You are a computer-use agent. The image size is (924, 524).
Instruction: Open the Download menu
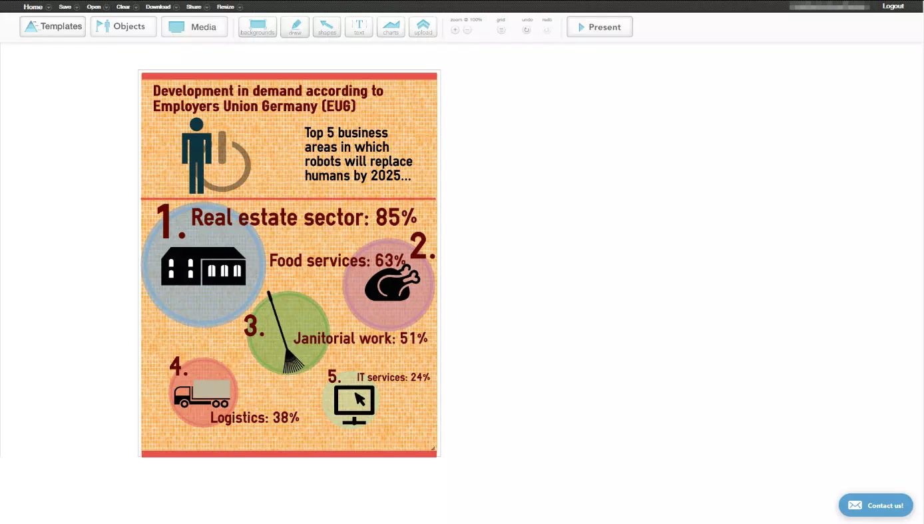(158, 7)
